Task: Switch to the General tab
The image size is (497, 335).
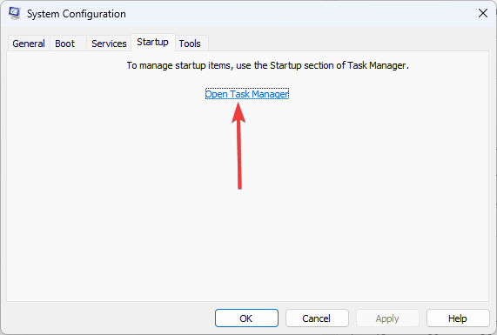Action: coord(29,44)
